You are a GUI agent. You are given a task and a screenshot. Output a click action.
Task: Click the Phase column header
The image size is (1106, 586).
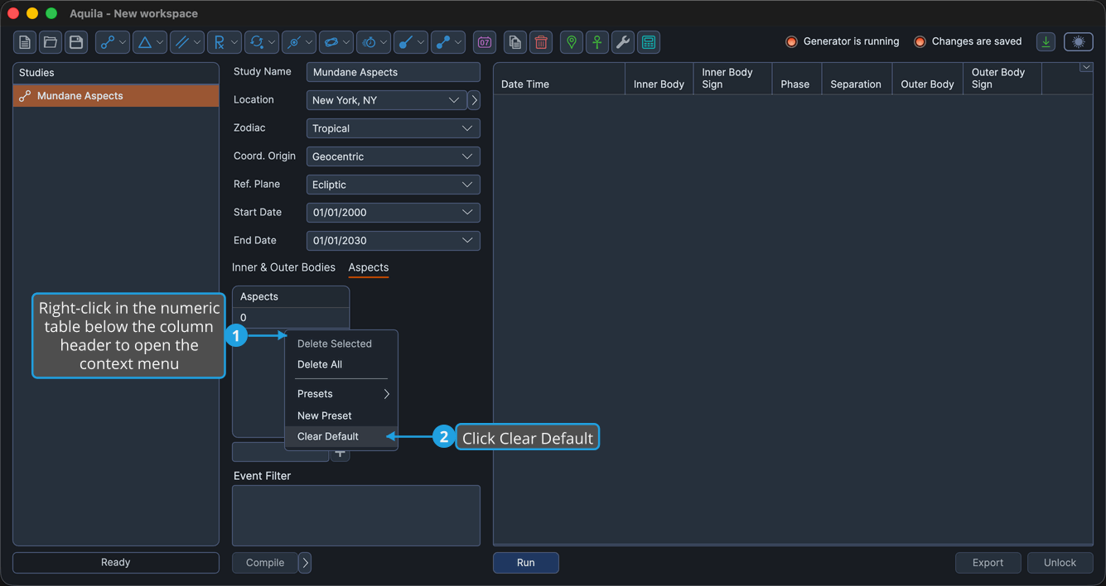click(x=796, y=79)
